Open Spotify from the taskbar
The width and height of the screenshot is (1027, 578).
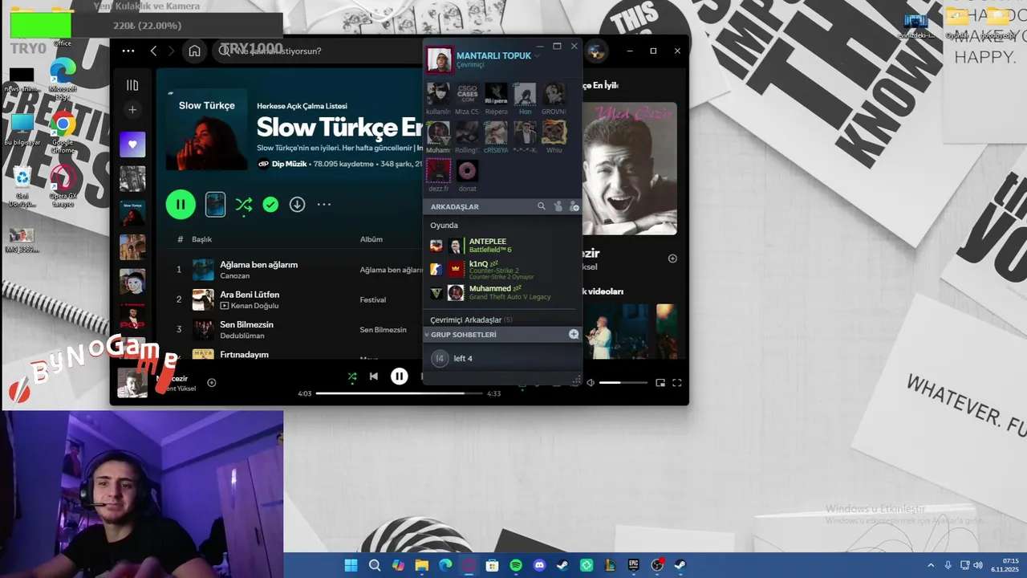click(516, 565)
